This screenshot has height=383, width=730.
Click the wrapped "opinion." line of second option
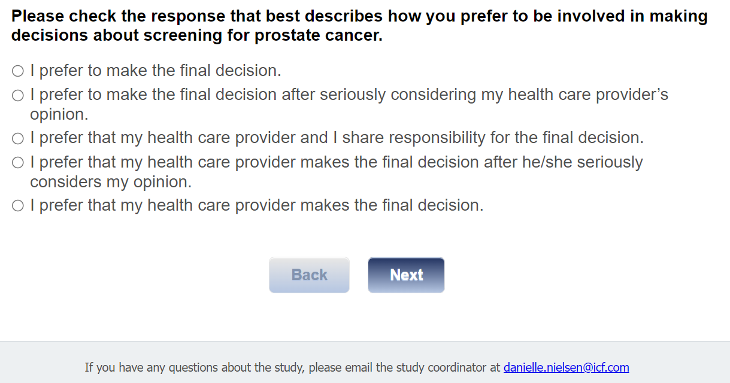[59, 114]
